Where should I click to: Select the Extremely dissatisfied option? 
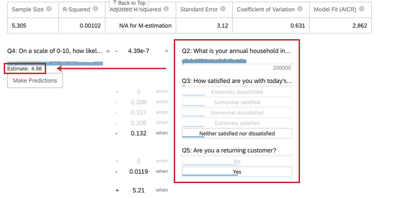pyautogui.click(x=237, y=92)
